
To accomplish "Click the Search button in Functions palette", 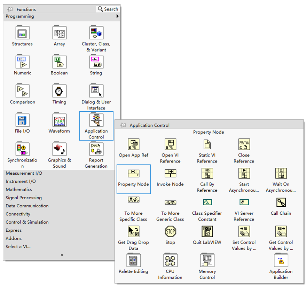I will [x=108, y=9].
